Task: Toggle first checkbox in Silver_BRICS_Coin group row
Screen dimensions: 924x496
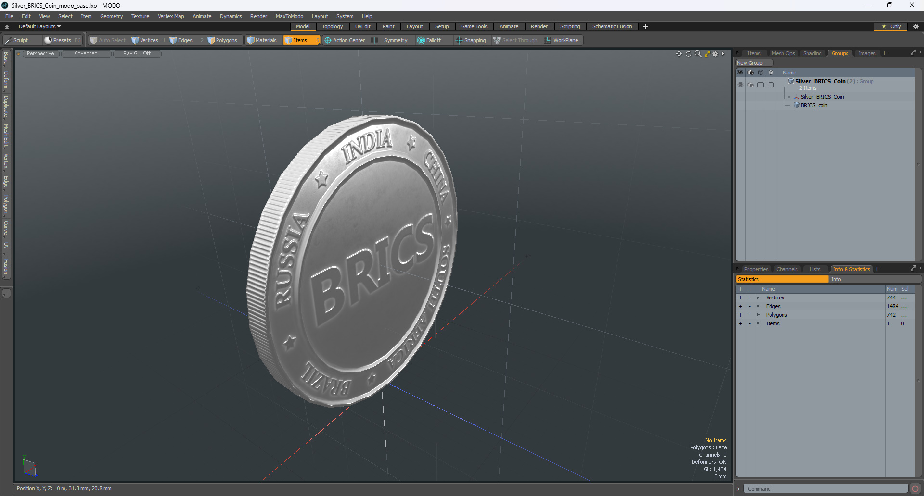Action: point(761,85)
